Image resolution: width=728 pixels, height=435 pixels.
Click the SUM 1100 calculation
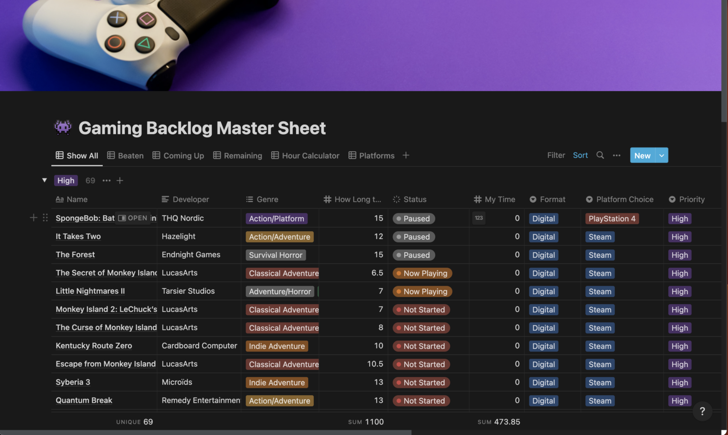(365, 422)
